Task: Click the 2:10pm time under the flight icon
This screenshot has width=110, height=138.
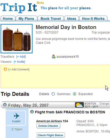Action: point(17,129)
